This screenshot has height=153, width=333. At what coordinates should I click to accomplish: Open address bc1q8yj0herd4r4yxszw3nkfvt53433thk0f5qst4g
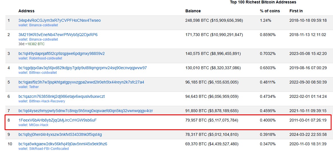coord(60,134)
